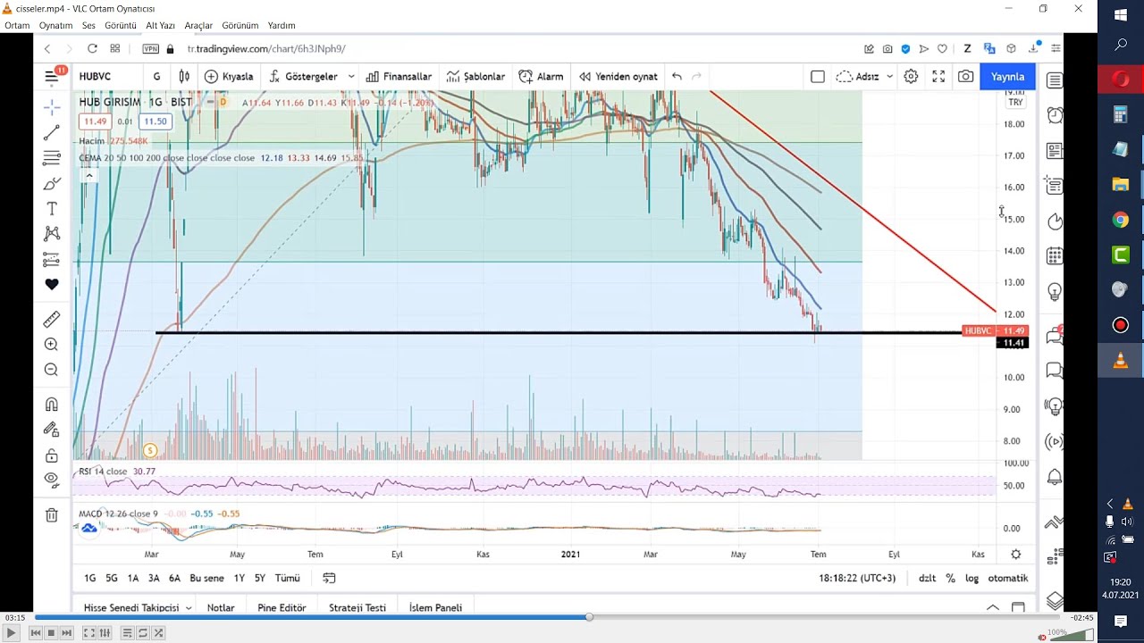The width and height of the screenshot is (1144, 643).
Task: Open the Fibonacci and Gann tools
Action: point(52,158)
